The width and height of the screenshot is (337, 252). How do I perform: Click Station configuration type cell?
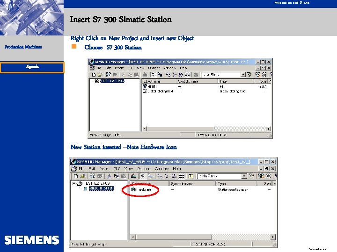(233, 189)
